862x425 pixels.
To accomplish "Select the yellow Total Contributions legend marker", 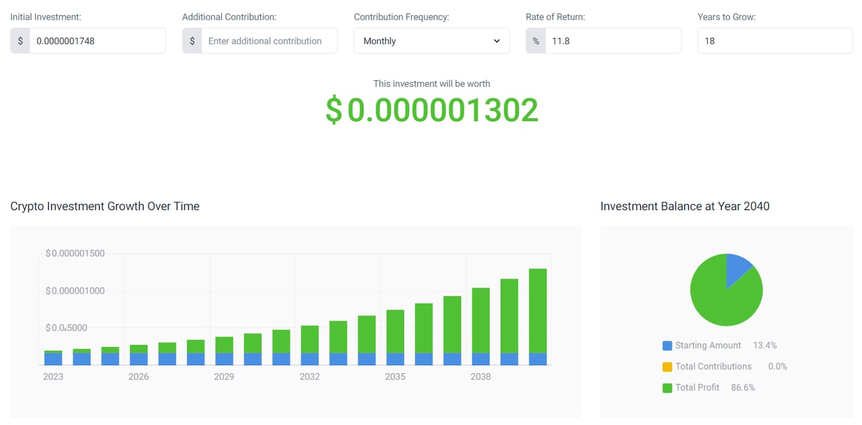I will pyautogui.click(x=667, y=366).
